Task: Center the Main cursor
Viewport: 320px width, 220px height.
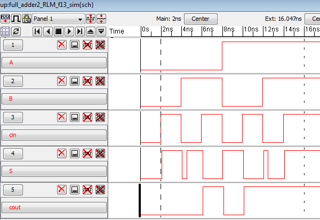Action: [x=201, y=19]
